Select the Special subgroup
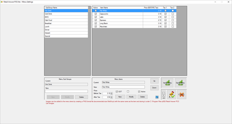This screenshot has height=124, width=232. pos(66,36)
